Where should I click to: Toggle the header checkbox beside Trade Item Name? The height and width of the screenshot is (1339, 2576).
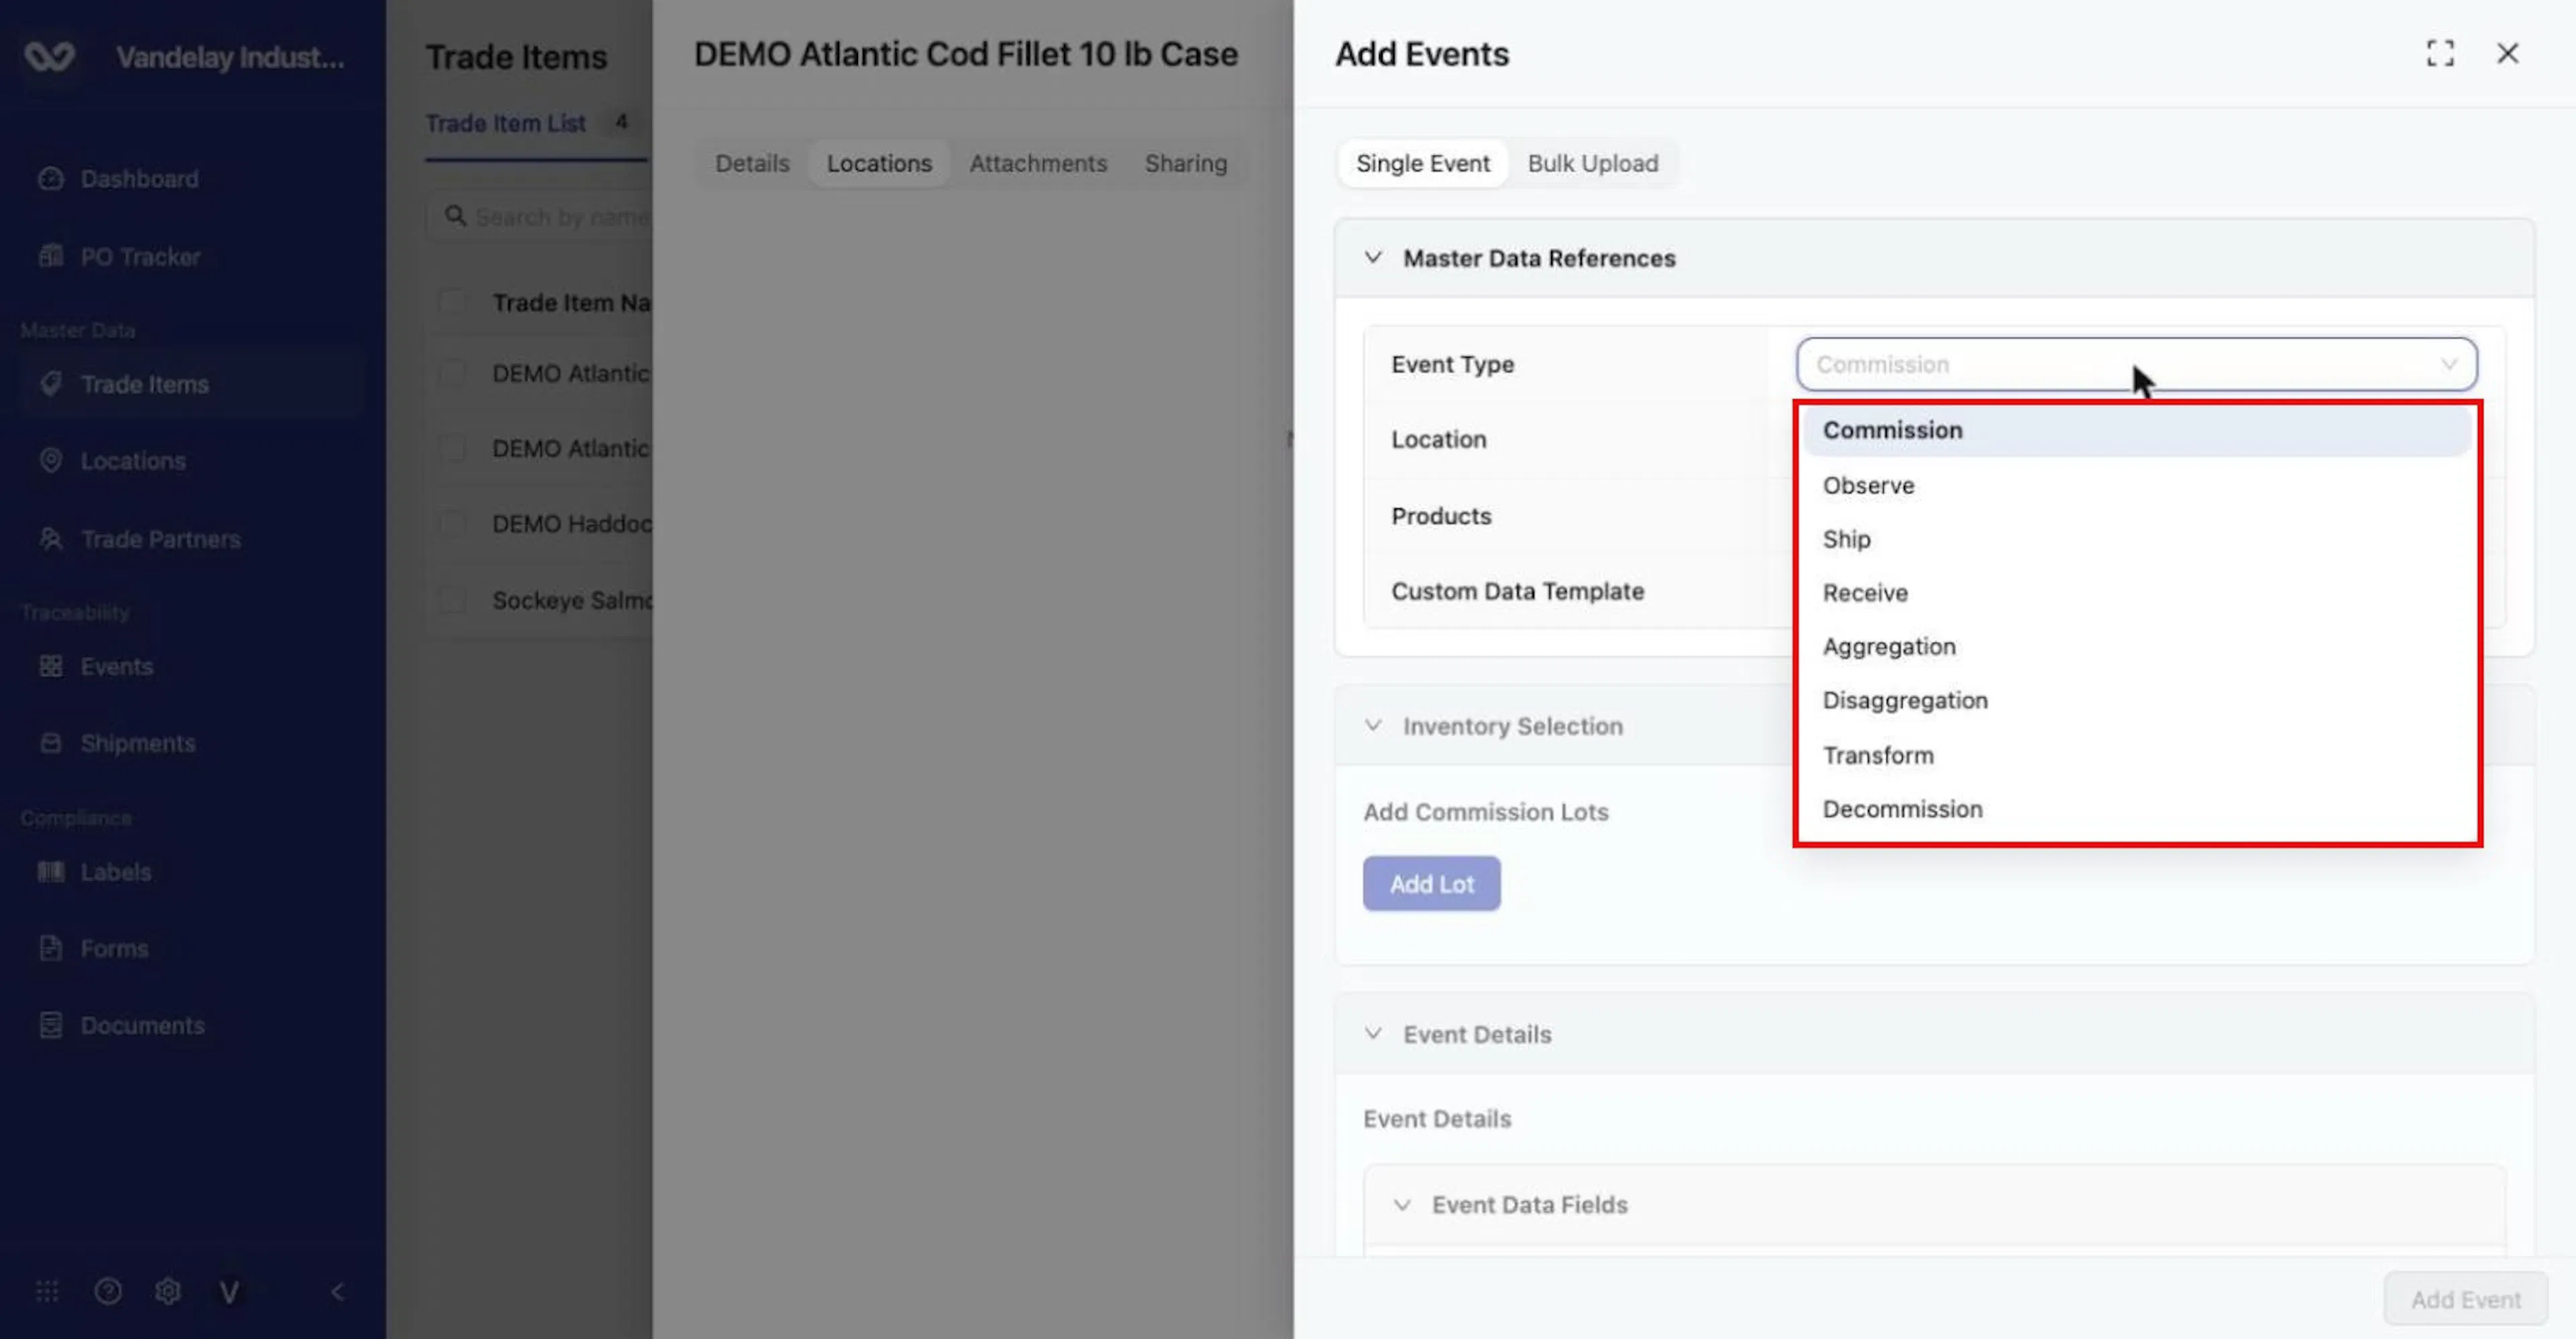453,302
